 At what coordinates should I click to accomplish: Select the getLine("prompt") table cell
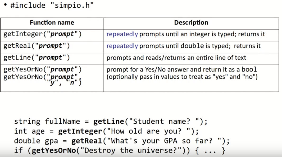[x=37, y=58]
